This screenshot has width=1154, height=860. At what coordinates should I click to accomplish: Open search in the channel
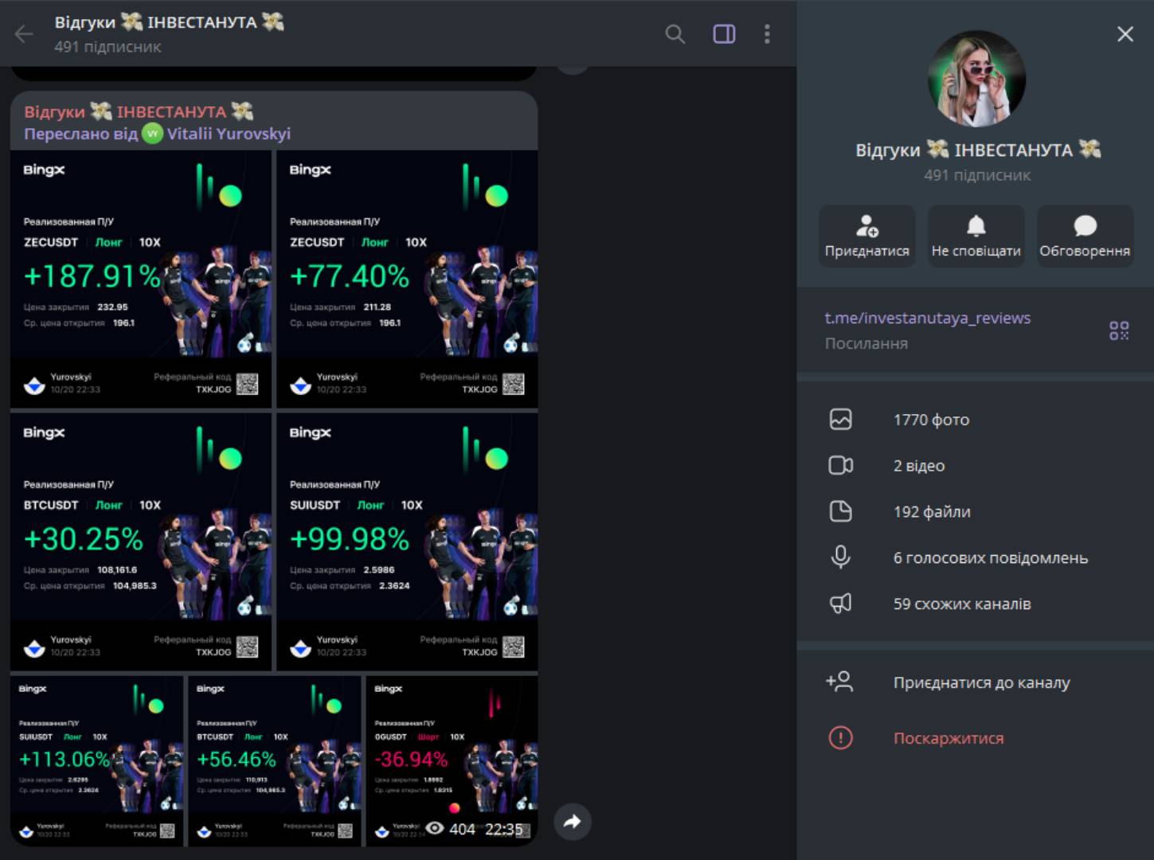(675, 33)
